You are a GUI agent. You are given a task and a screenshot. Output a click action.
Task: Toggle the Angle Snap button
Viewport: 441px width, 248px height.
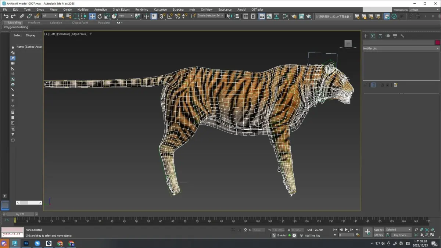coord(170,16)
